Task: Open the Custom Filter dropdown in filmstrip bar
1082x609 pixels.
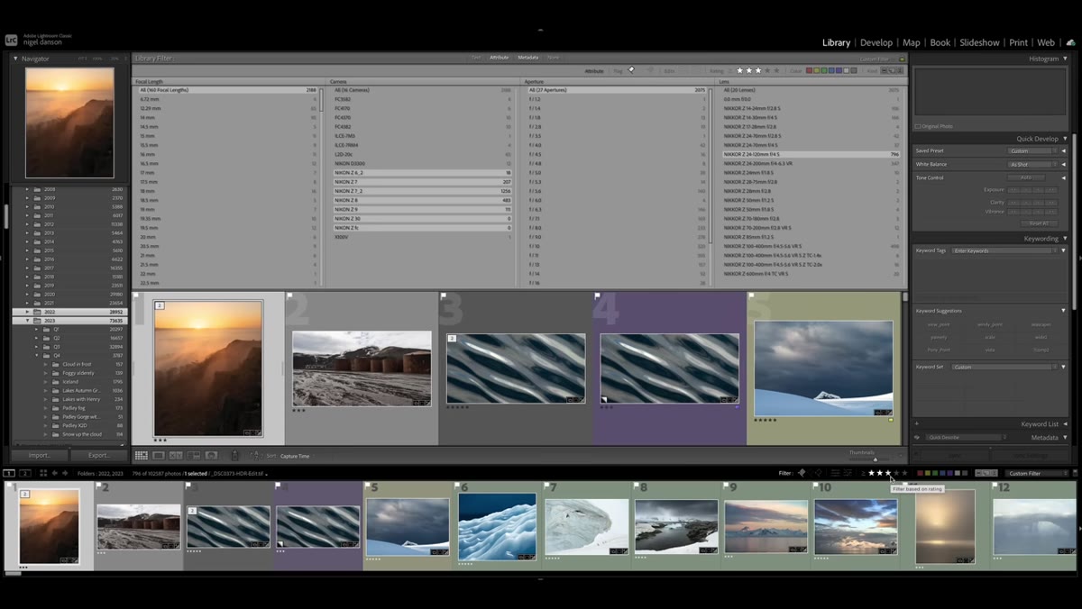Action: coord(1038,473)
